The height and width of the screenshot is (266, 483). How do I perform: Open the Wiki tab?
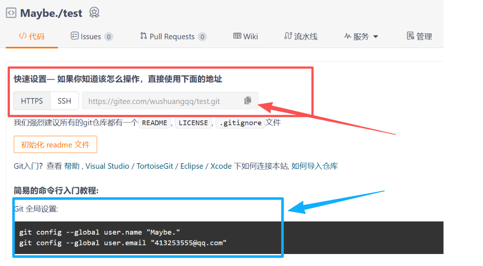(246, 36)
